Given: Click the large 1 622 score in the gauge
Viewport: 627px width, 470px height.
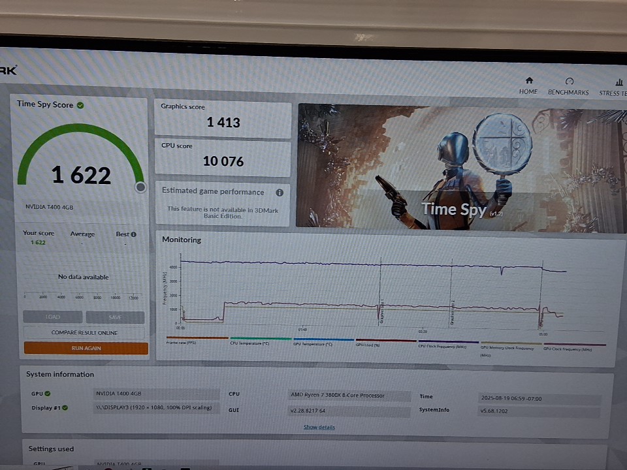Looking at the screenshot, I should pyautogui.click(x=81, y=175).
